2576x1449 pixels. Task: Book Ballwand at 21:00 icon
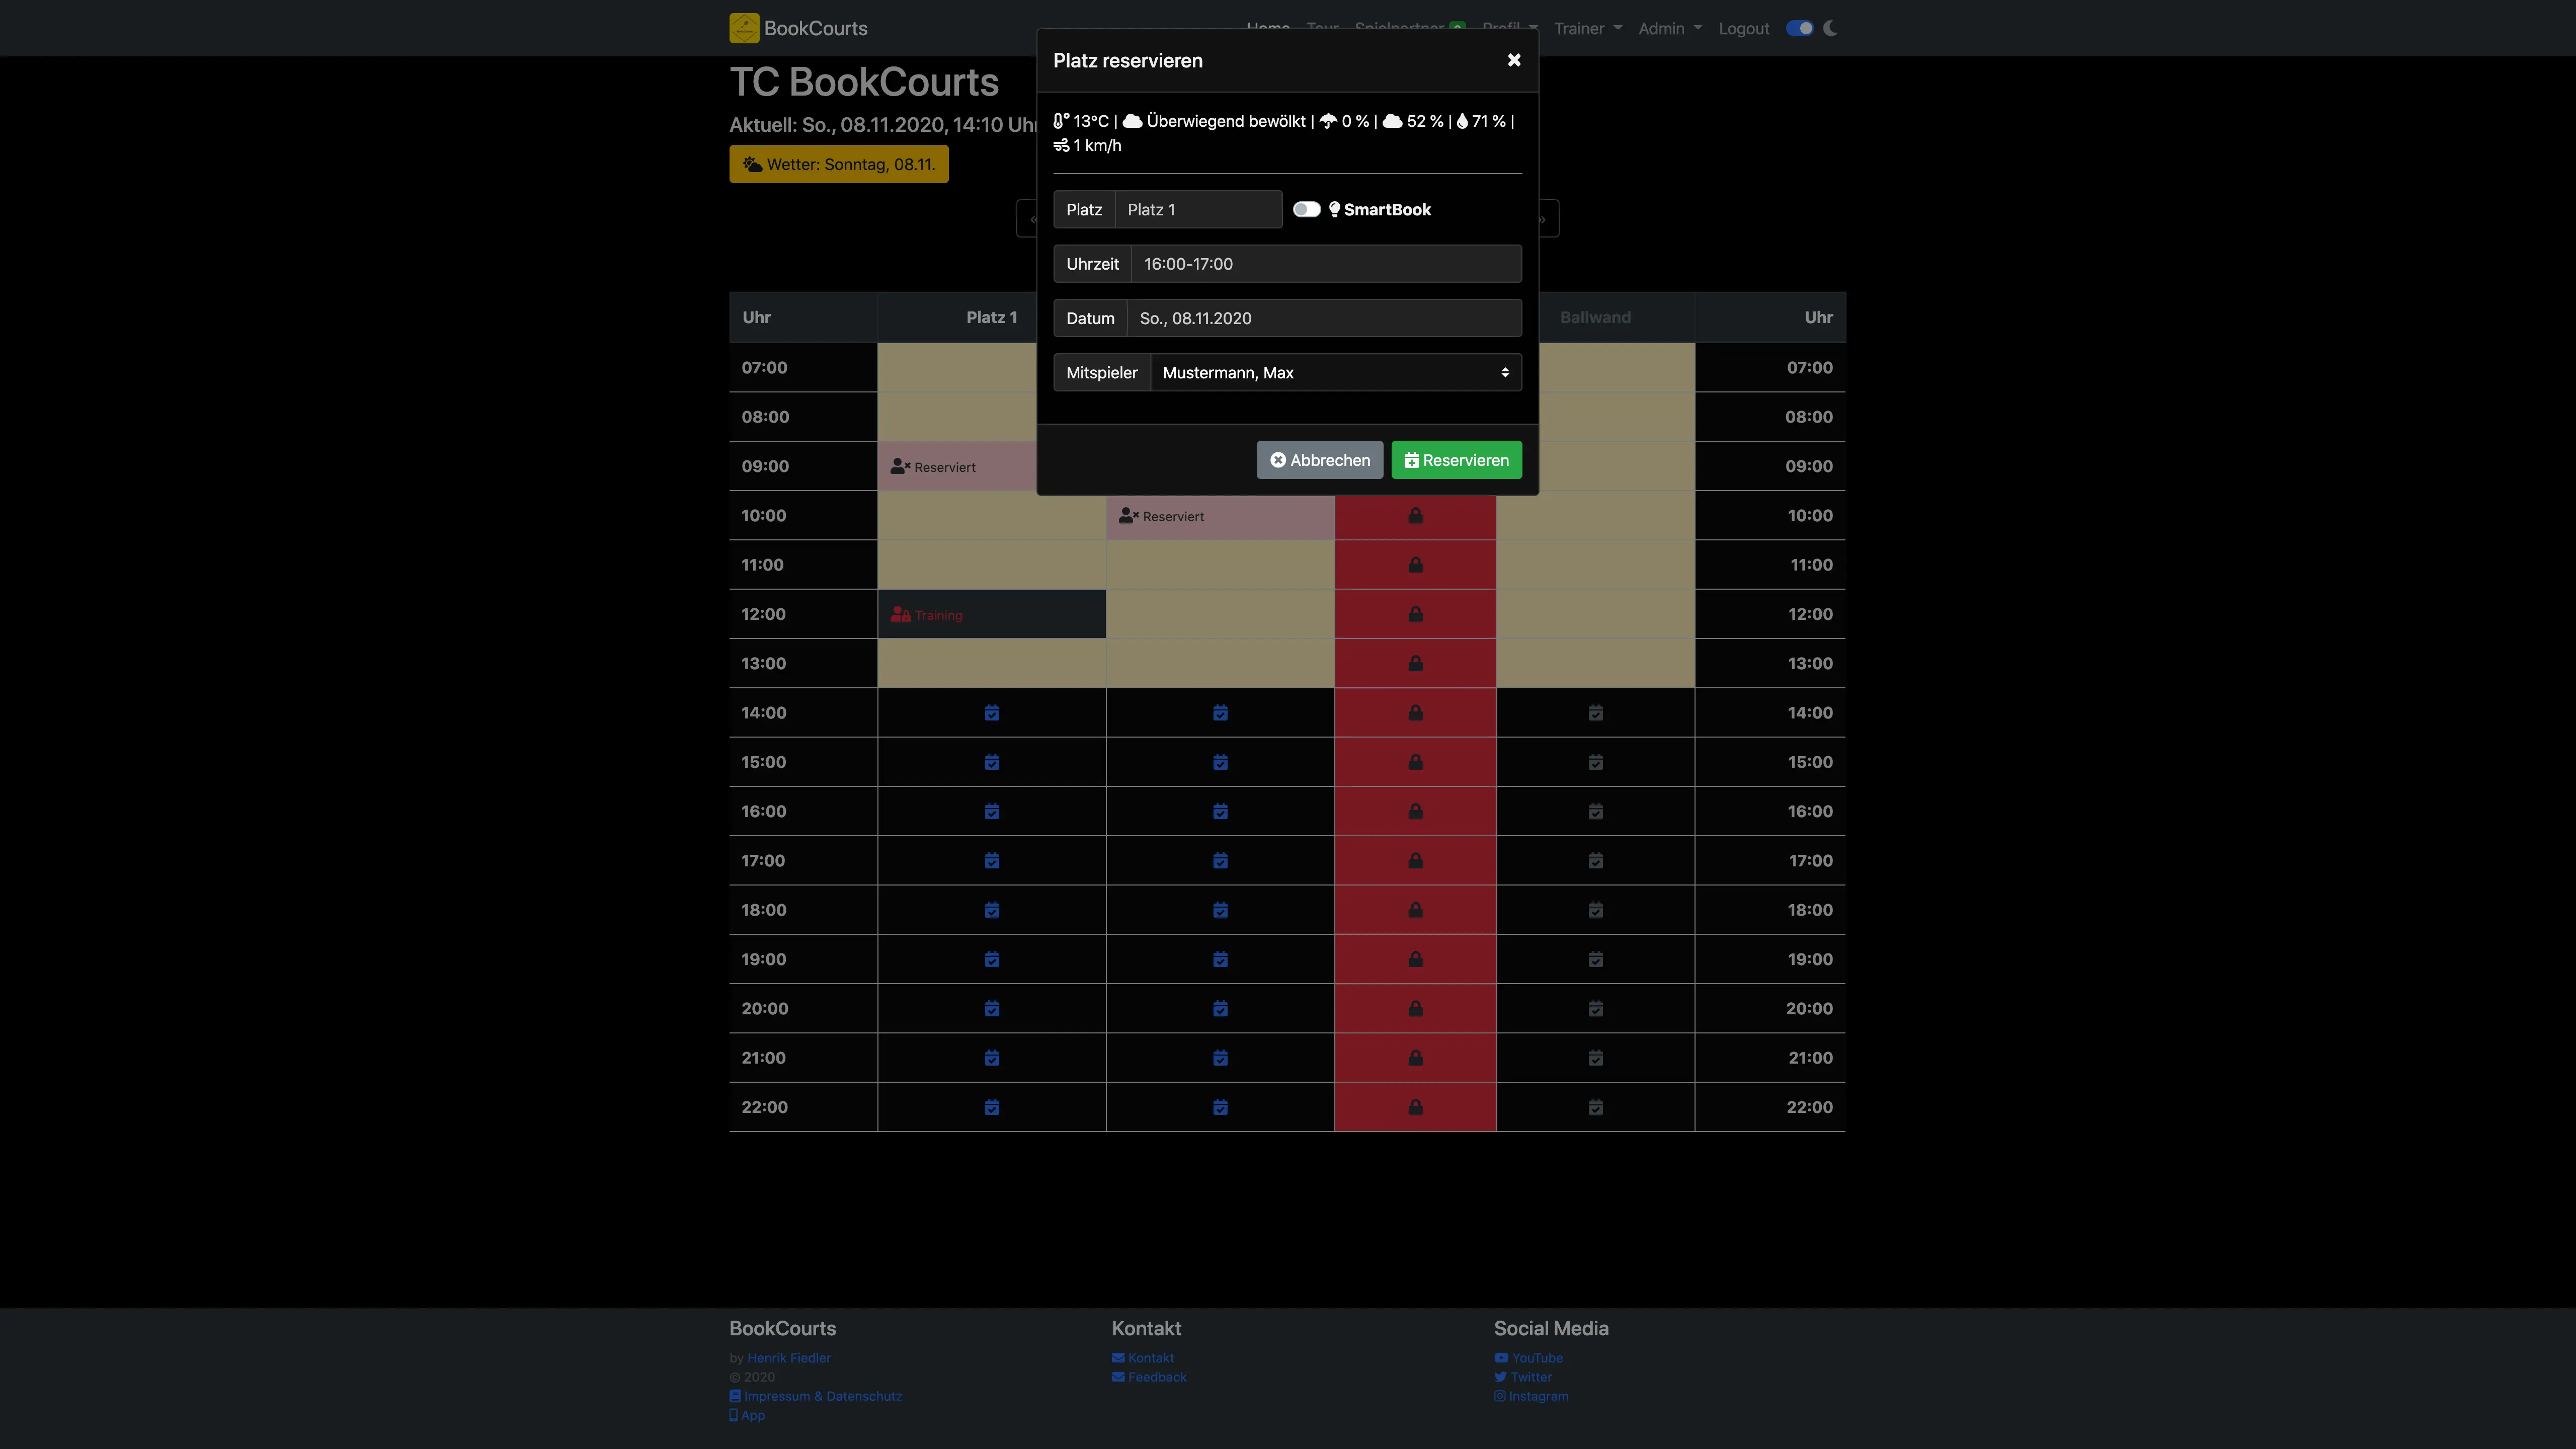1595,1058
